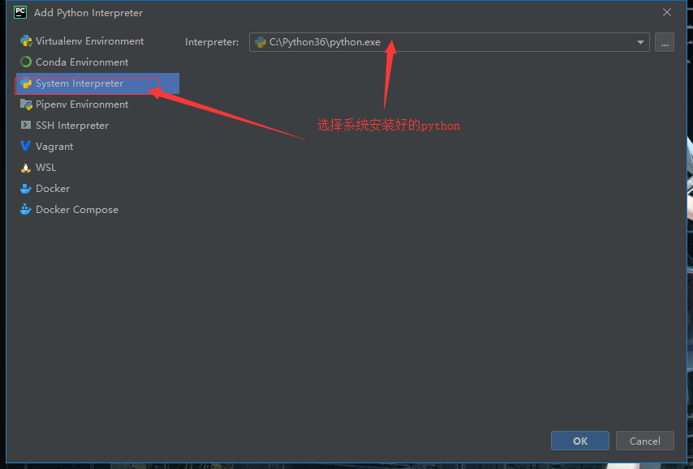Close the Add Python Interpreter dialog

[667, 12]
